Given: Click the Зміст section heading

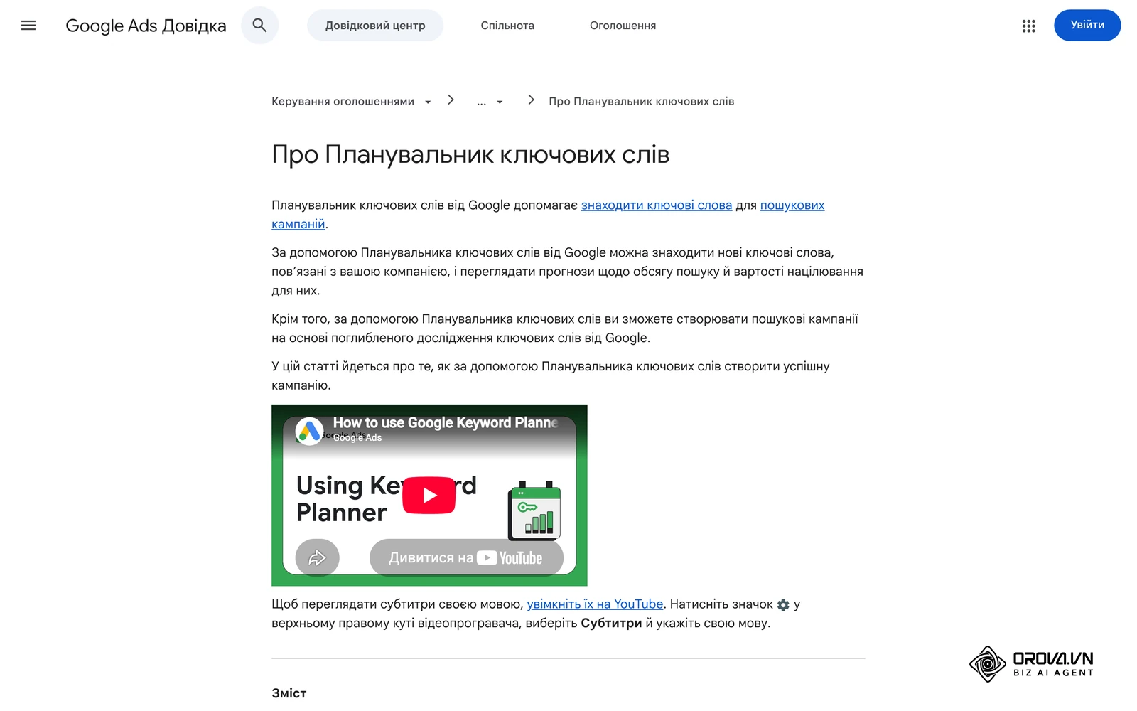Looking at the screenshot, I should [x=289, y=693].
